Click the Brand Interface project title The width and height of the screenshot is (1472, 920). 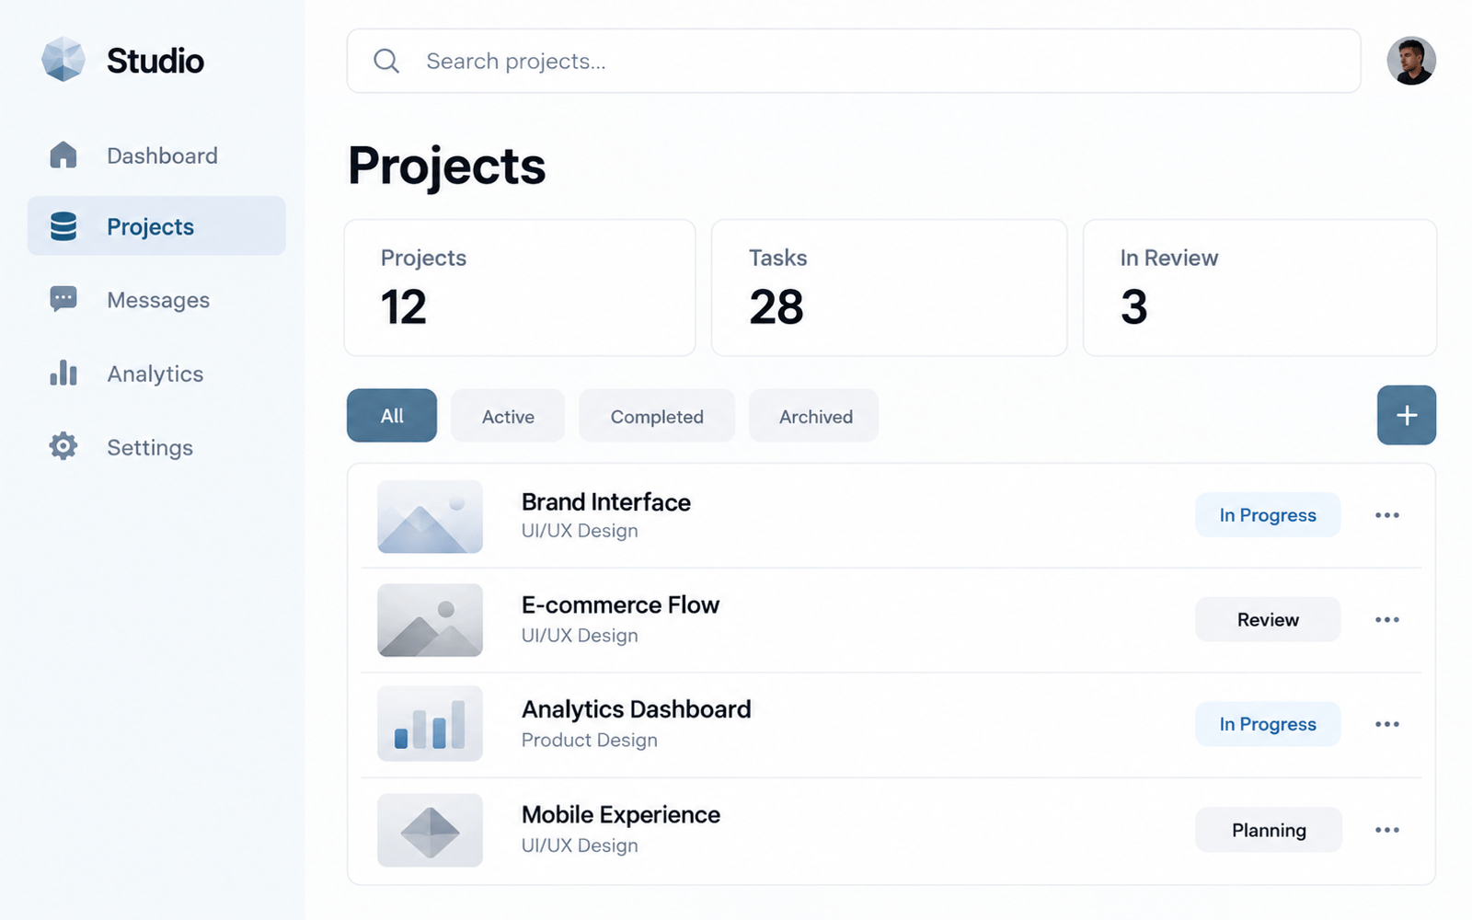pos(606,502)
